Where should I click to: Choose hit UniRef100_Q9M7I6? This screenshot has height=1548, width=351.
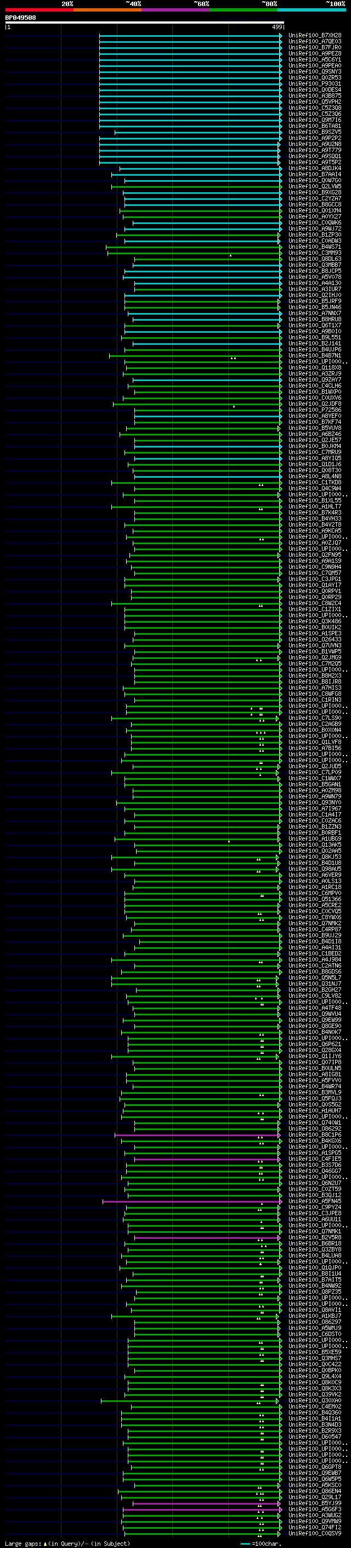(315, 120)
